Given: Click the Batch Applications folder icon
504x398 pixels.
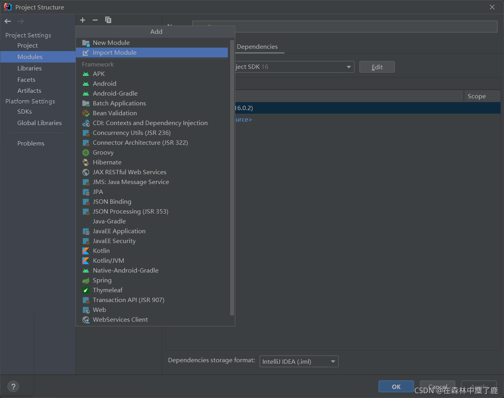Looking at the screenshot, I should point(86,103).
